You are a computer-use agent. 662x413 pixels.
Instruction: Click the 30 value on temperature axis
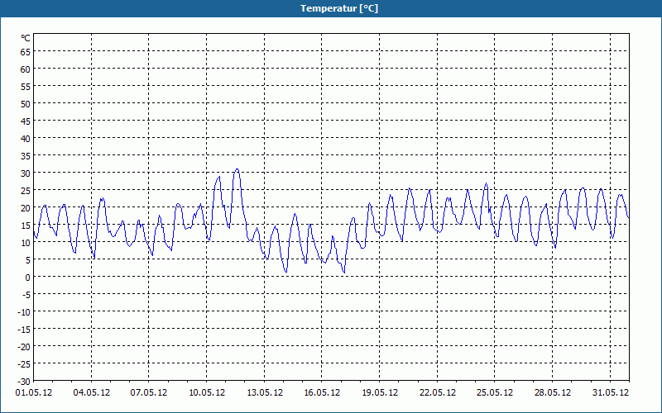(x=26, y=173)
